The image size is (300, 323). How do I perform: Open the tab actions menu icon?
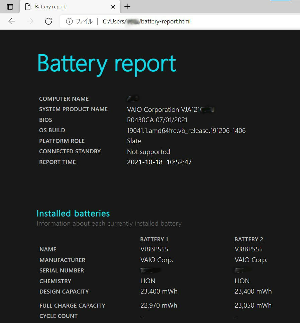tap(10, 7)
